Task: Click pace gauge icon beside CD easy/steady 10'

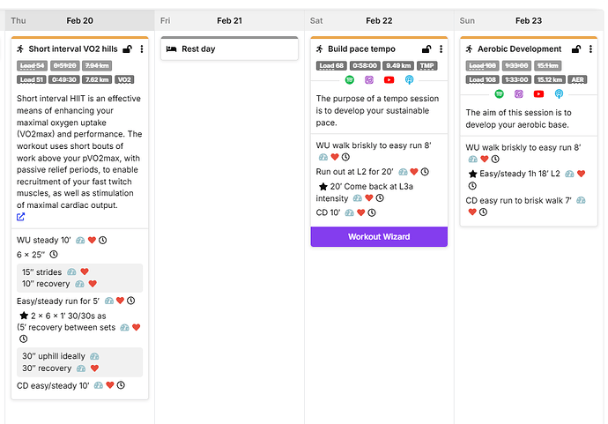Action: pos(99,385)
